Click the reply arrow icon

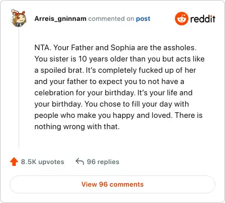(x=79, y=161)
